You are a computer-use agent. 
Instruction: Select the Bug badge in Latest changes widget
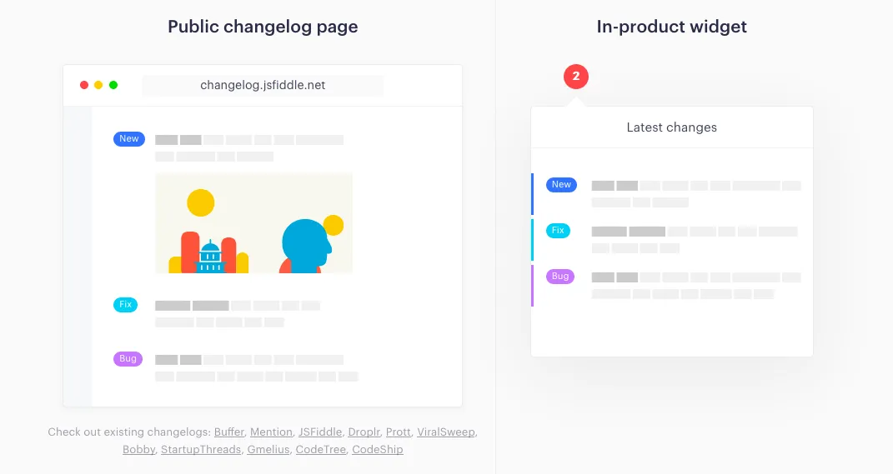(560, 276)
